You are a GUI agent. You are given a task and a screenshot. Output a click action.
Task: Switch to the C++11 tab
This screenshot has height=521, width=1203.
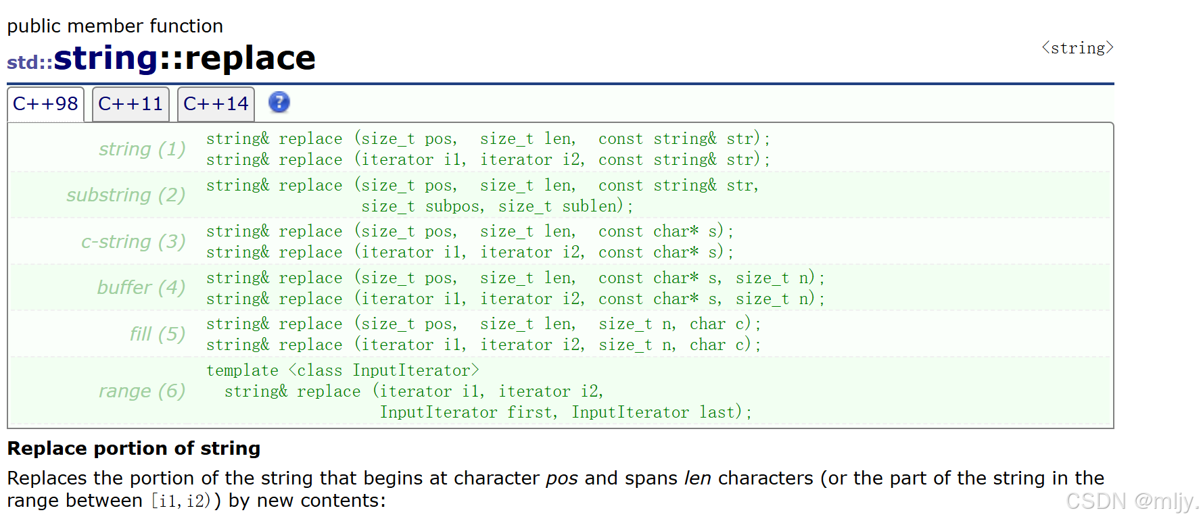tap(131, 104)
